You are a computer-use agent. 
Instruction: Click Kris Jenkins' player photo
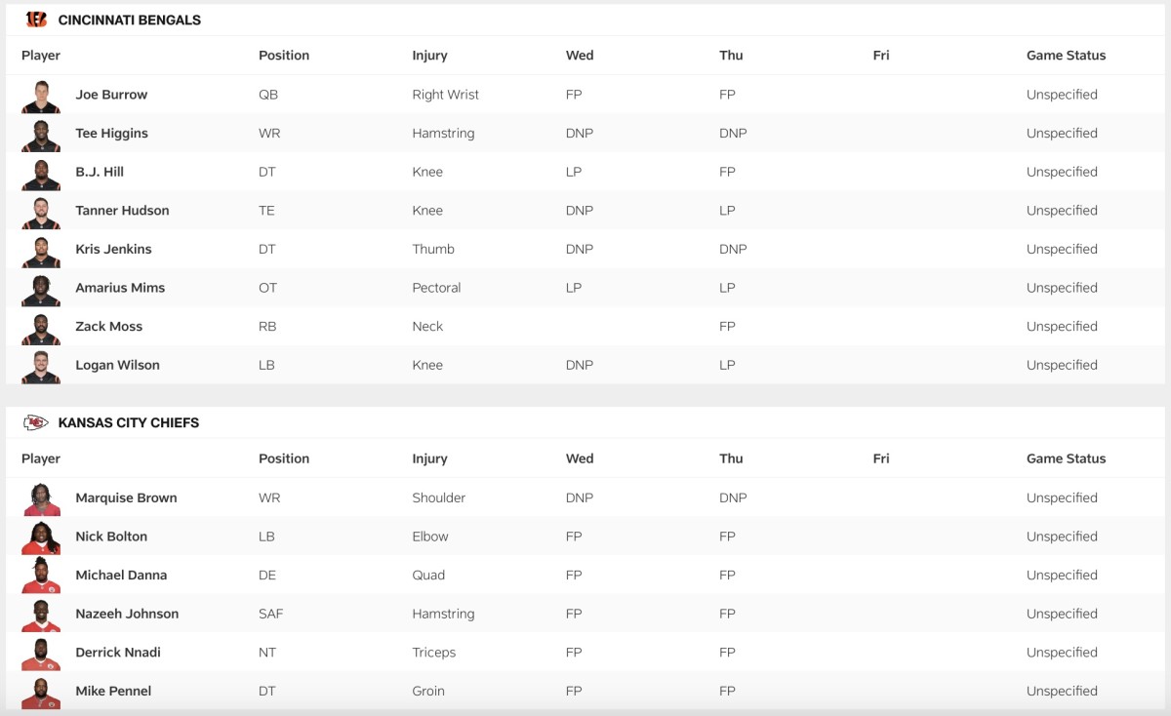[41, 251]
